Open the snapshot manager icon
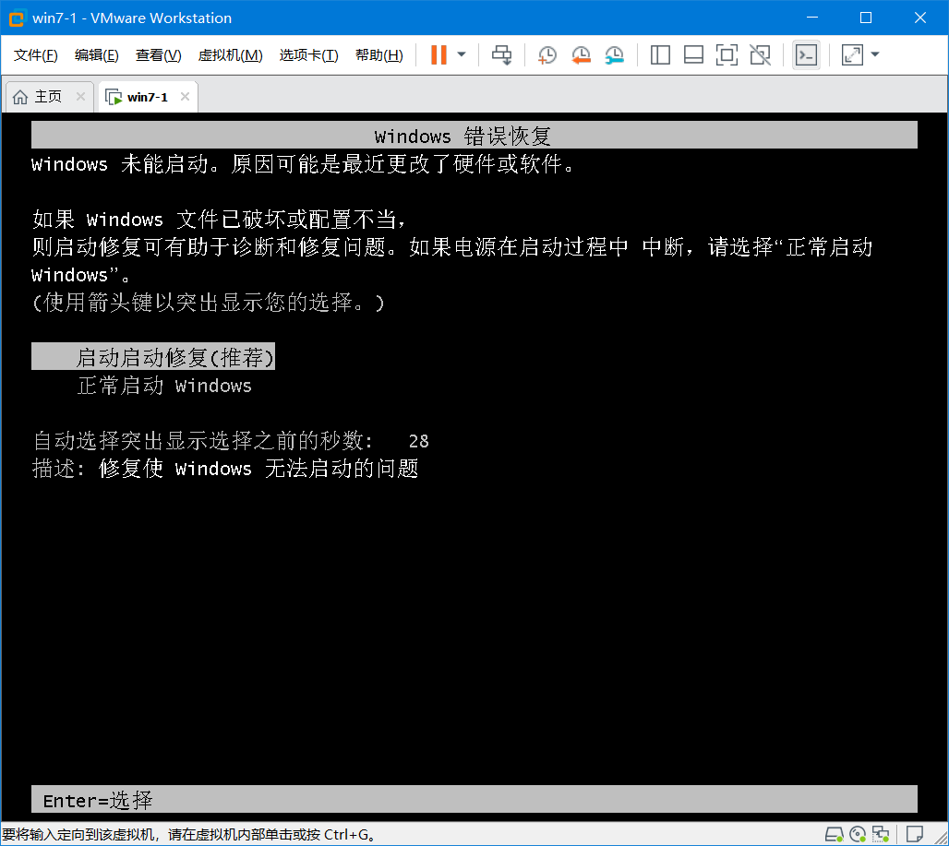 614,55
